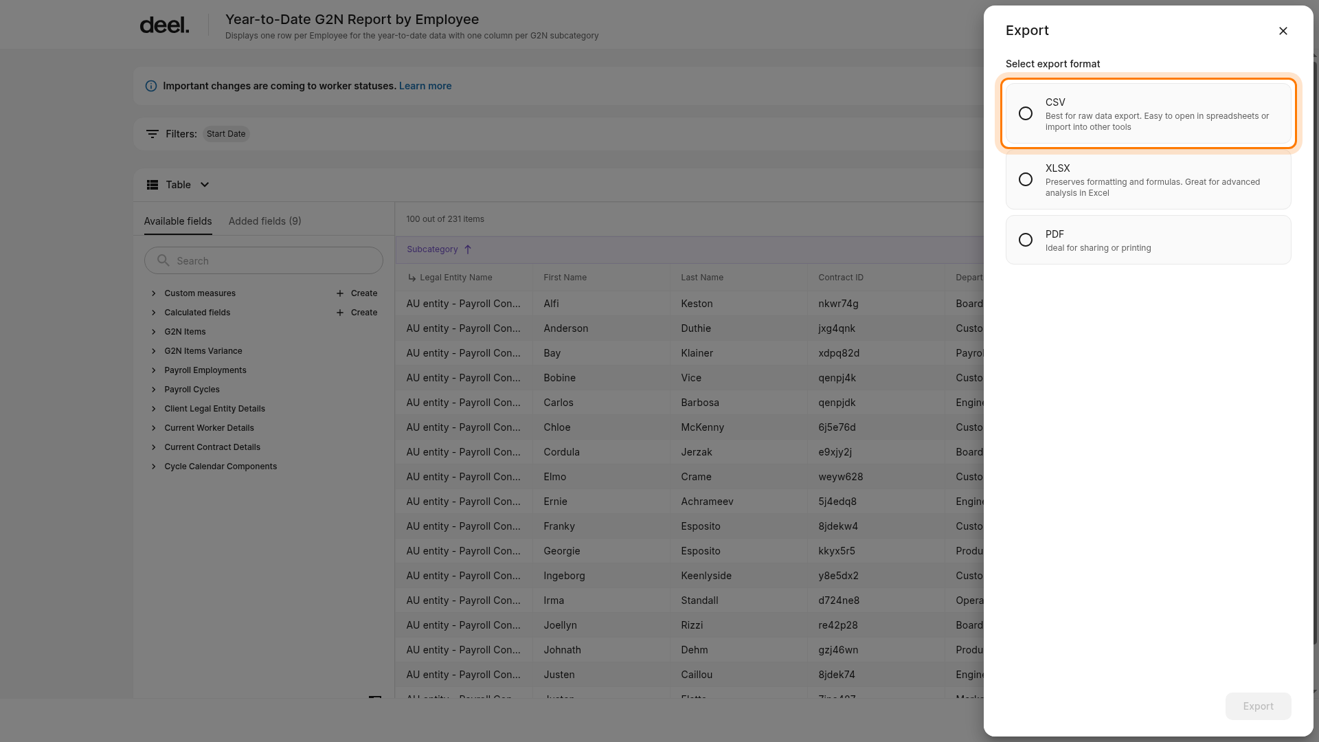Click contract ID '6j5e76d'
The width and height of the screenshot is (1319, 742).
[x=837, y=427]
